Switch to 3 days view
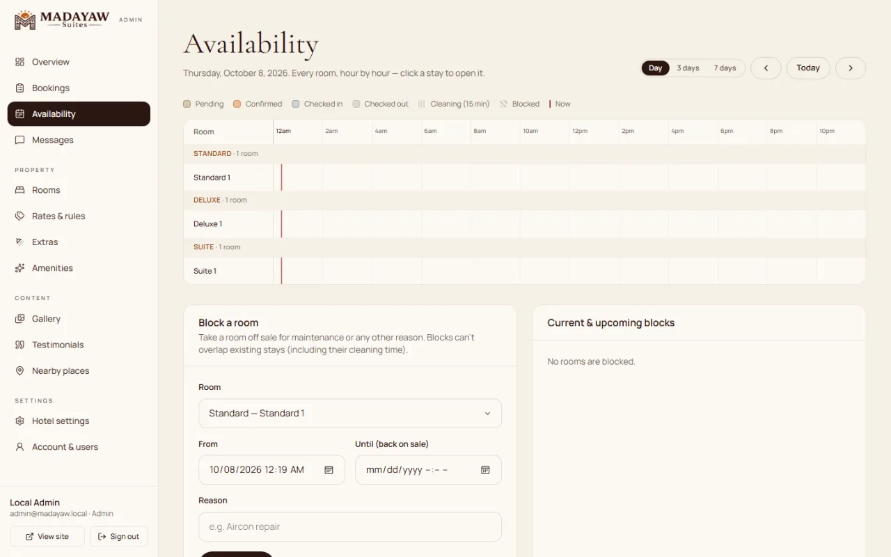This screenshot has width=891, height=557. coord(688,68)
